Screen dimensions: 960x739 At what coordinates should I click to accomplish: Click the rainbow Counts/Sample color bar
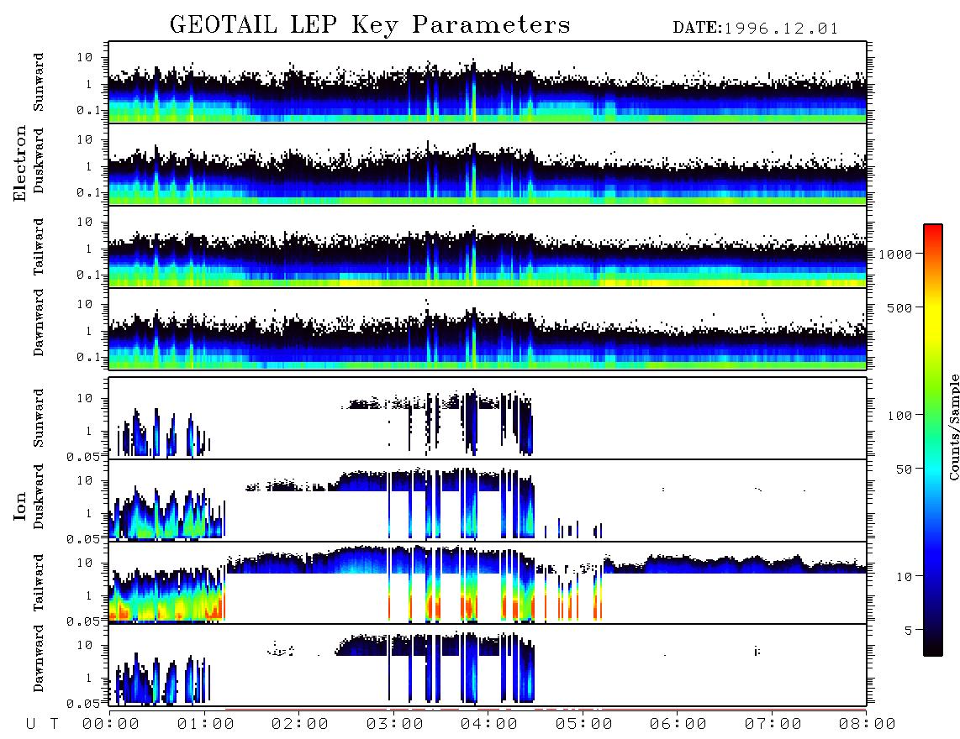pyautogui.click(x=933, y=440)
